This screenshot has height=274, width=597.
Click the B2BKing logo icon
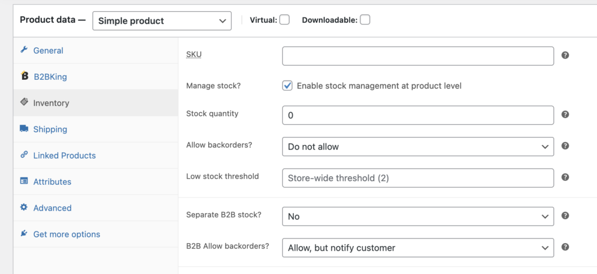pos(24,76)
